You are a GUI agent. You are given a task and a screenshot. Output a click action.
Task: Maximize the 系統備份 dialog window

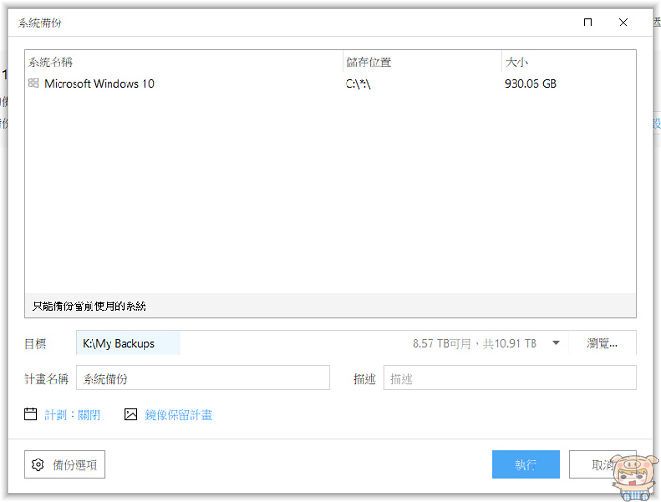tap(587, 23)
